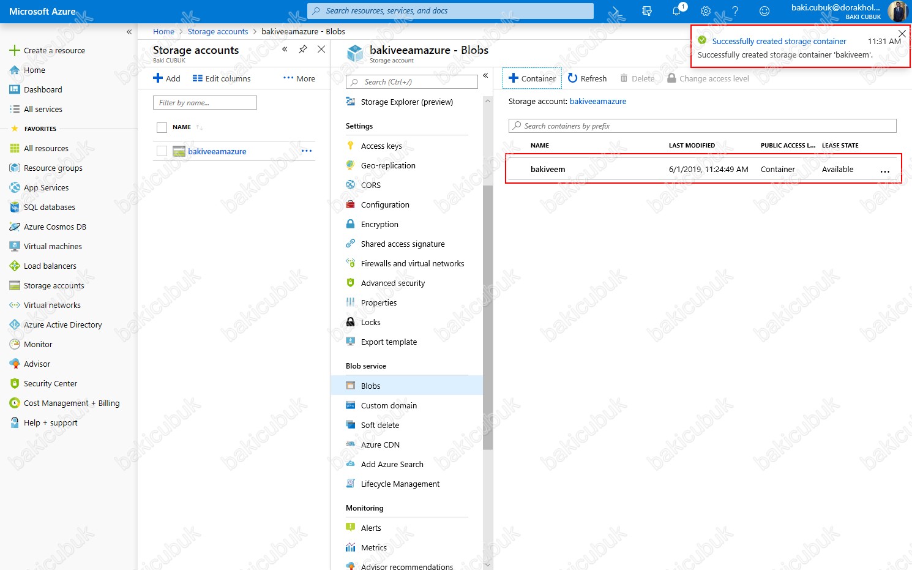Screen dimensions: 912x570
Task: Open the Advisor icon
Action: click(15, 364)
